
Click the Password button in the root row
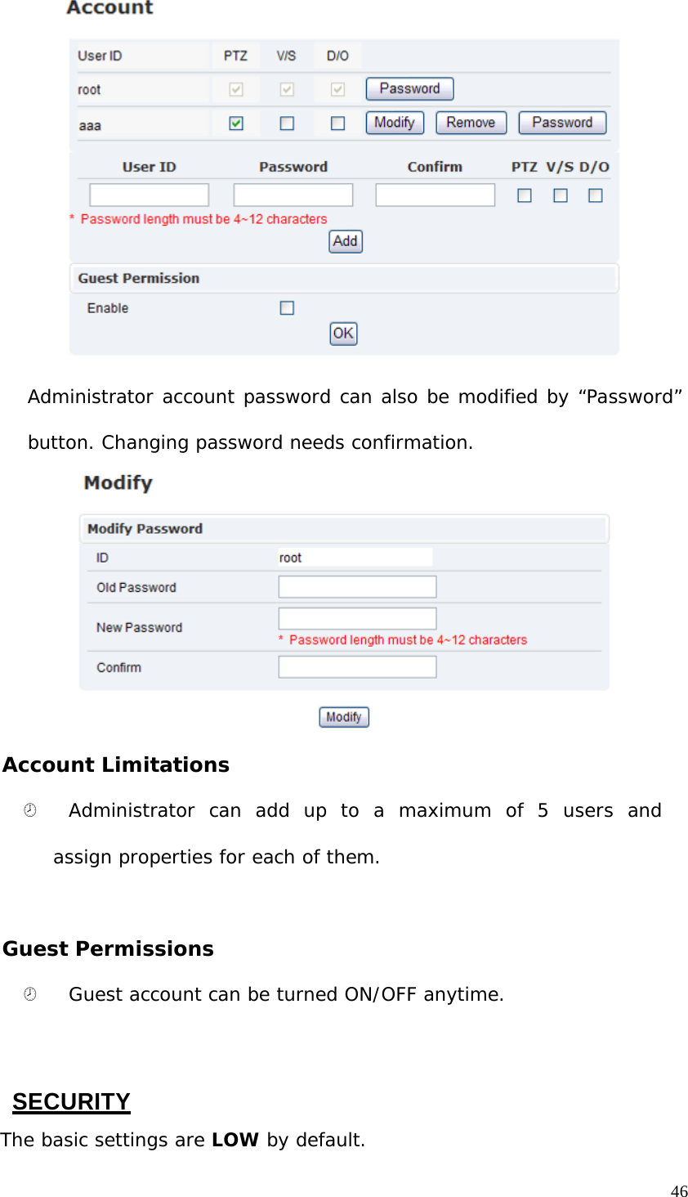[409, 88]
